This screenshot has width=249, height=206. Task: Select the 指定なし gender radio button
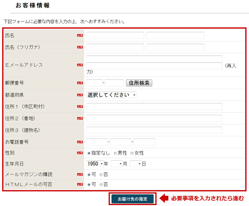[89, 153]
